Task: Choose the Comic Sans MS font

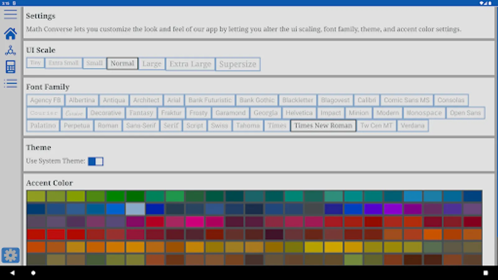Action: click(406, 100)
